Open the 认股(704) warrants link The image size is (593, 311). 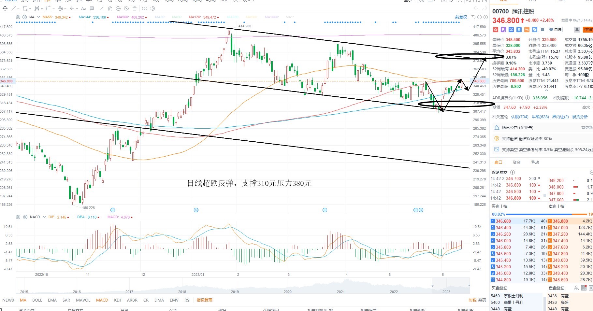point(520,117)
